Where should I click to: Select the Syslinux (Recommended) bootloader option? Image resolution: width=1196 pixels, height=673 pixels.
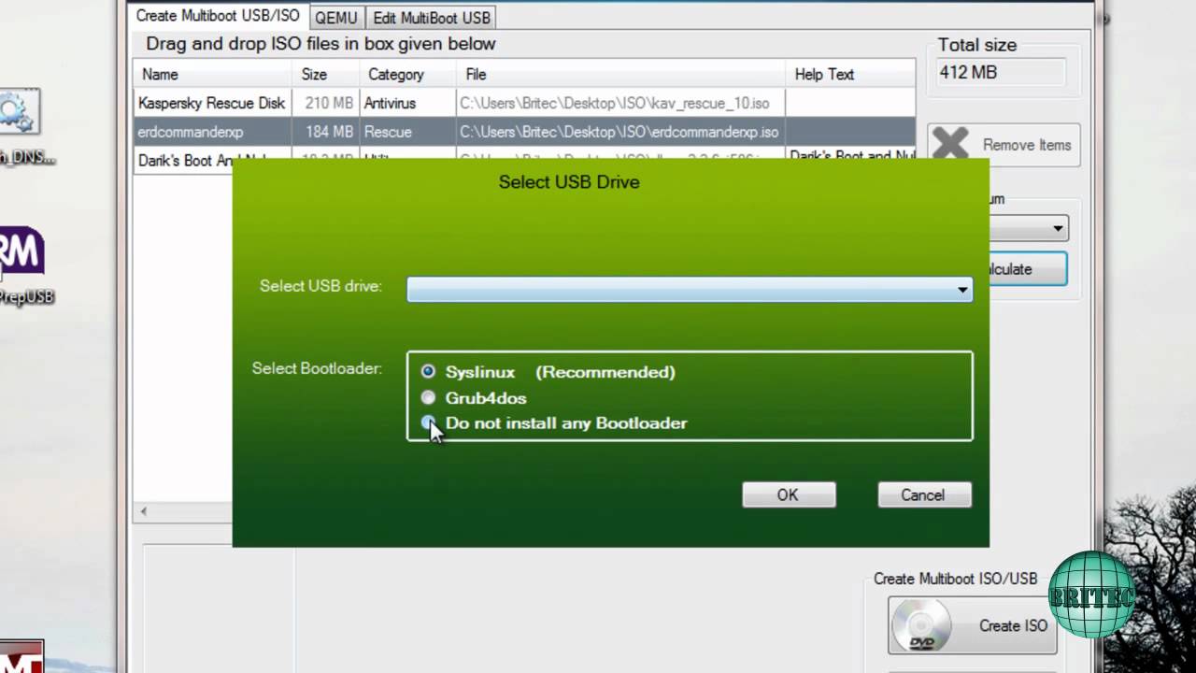[428, 372]
